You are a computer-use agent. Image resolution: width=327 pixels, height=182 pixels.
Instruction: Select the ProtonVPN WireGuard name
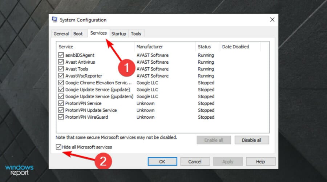point(86,117)
